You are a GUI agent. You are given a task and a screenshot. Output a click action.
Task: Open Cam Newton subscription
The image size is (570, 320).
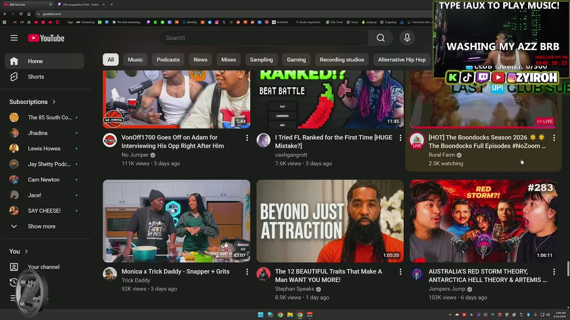point(45,180)
